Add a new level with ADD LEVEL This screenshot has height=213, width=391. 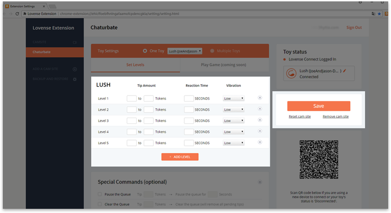(x=180, y=157)
